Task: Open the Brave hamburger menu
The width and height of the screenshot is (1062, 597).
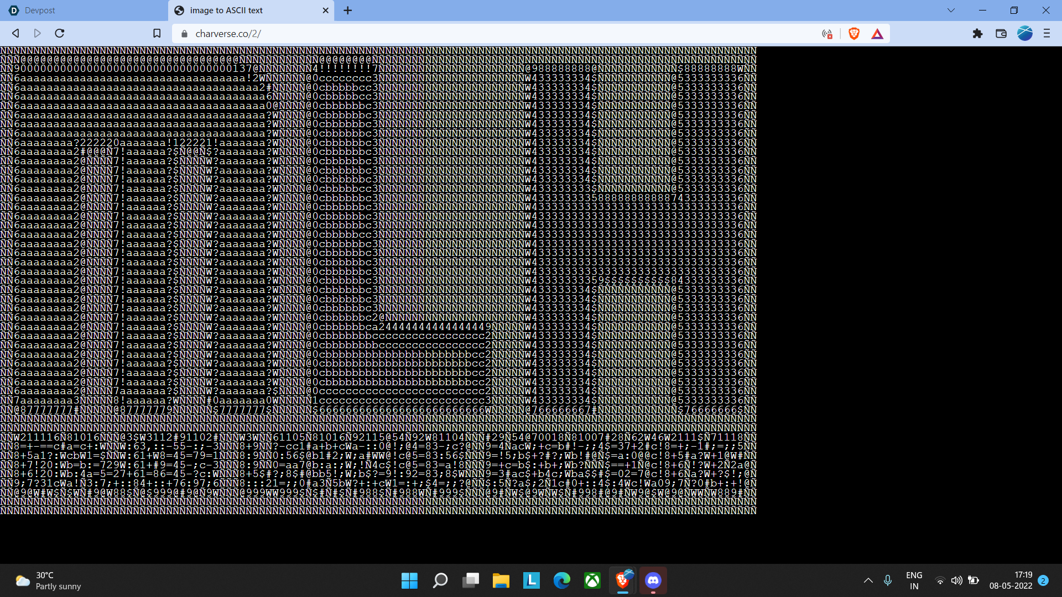Action: point(1047,34)
